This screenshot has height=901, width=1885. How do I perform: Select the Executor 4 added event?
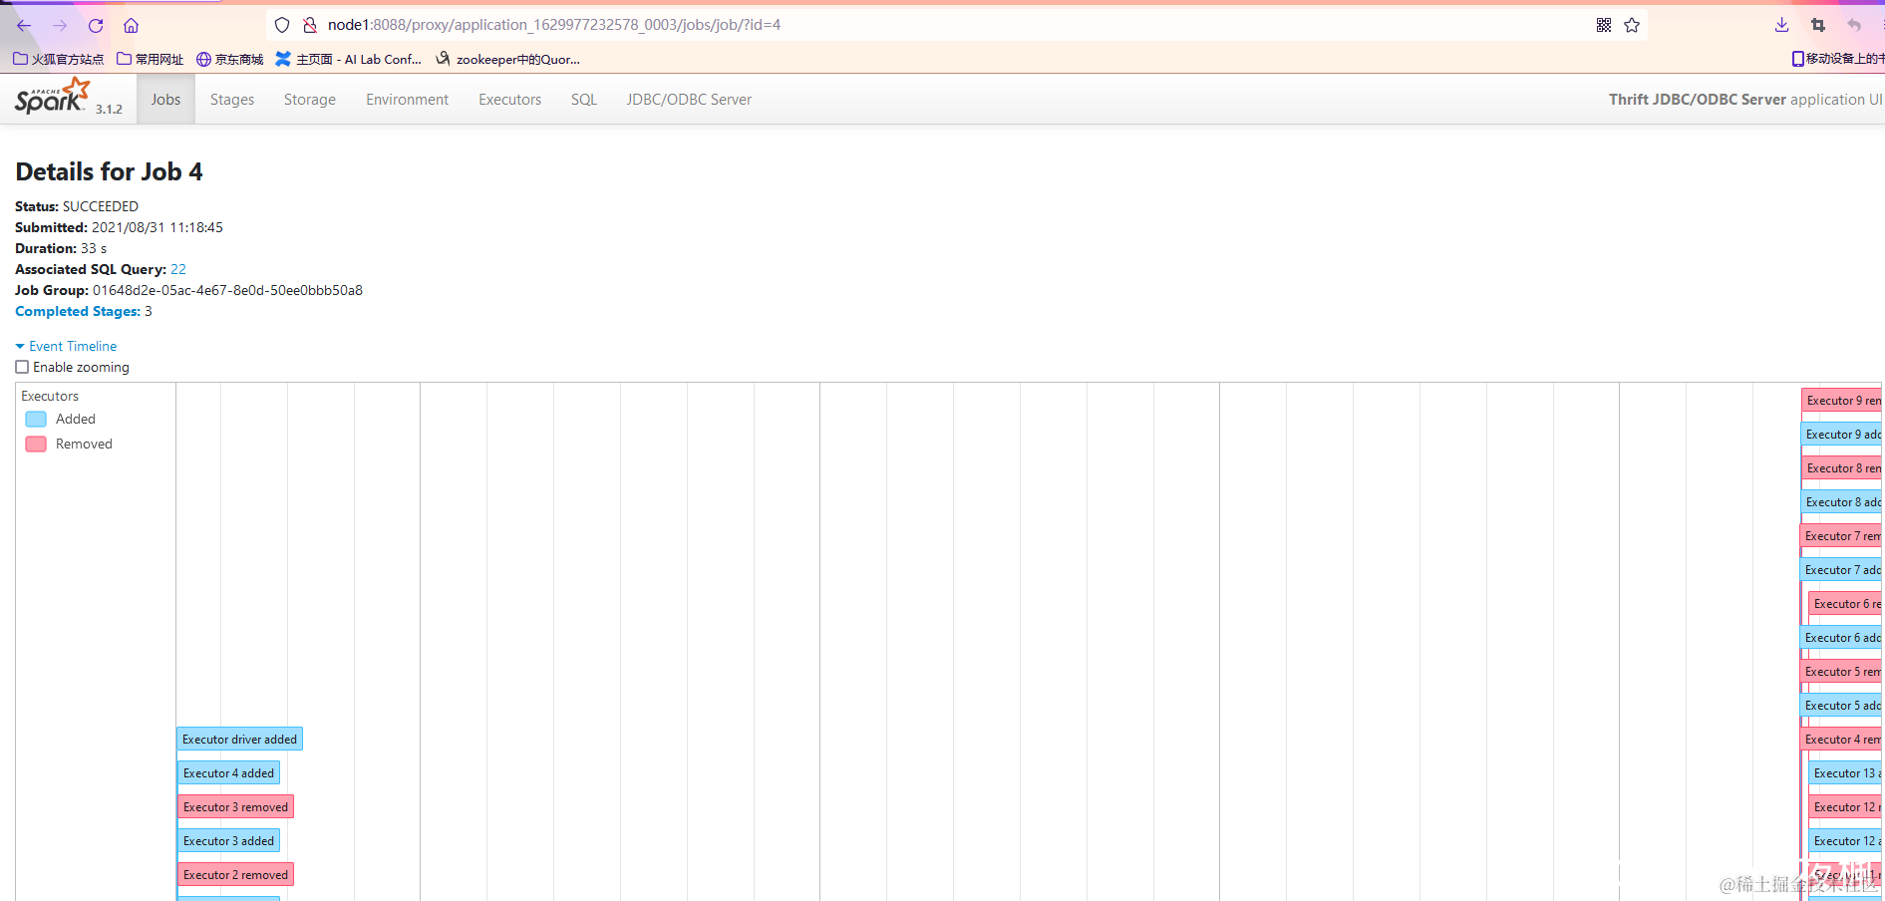click(x=228, y=773)
